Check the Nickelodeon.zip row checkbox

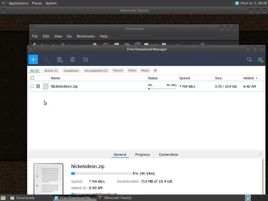[x=32, y=86]
